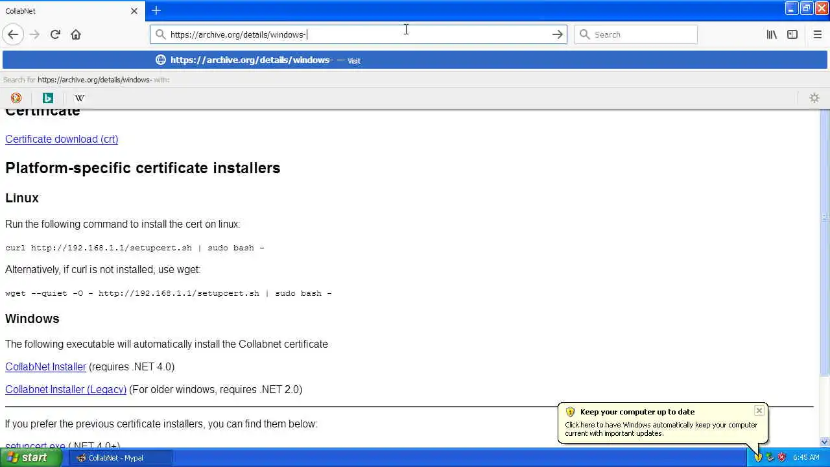Click the balloon's yellow shield icon
The height and width of the screenshot is (467, 830).
[x=570, y=412]
